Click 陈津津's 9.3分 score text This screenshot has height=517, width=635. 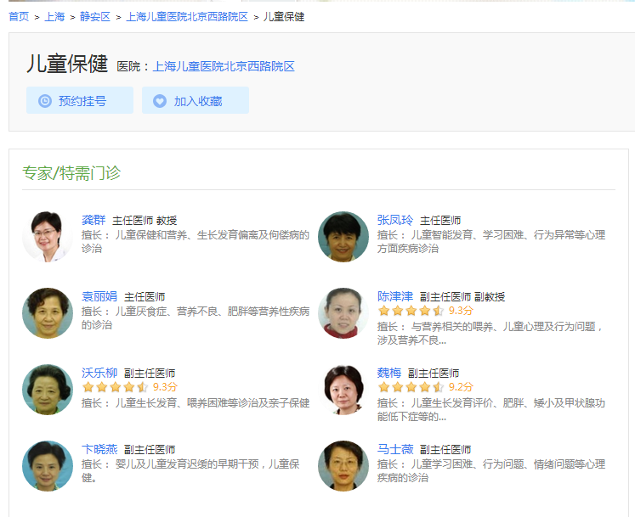[x=461, y=311]
